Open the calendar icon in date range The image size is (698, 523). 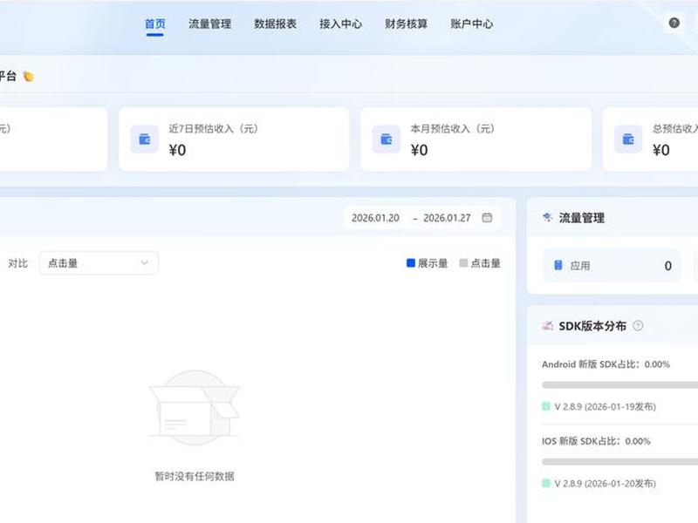(487, 217)
